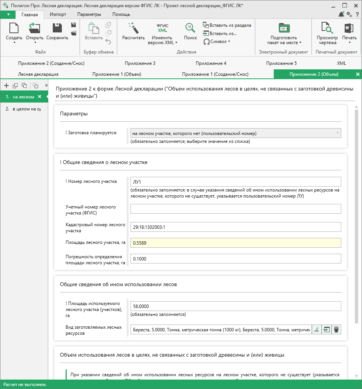
Task: Click the undo arrow icon
Action: pos(108,41)
